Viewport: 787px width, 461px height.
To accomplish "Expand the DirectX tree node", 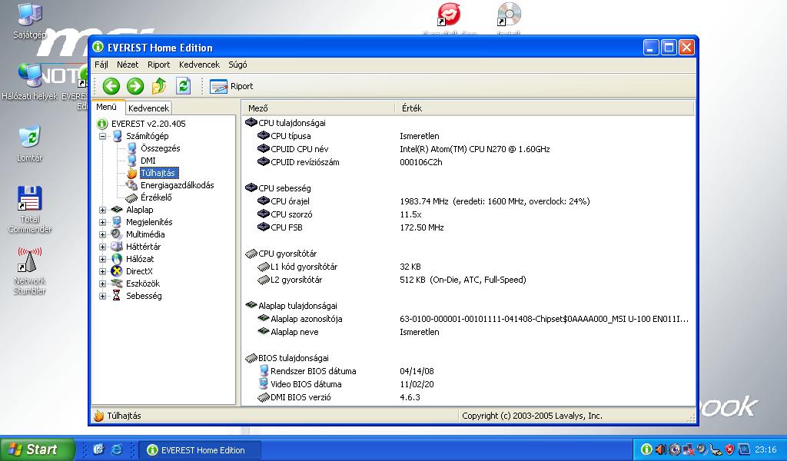I will (x=102, y=271).
